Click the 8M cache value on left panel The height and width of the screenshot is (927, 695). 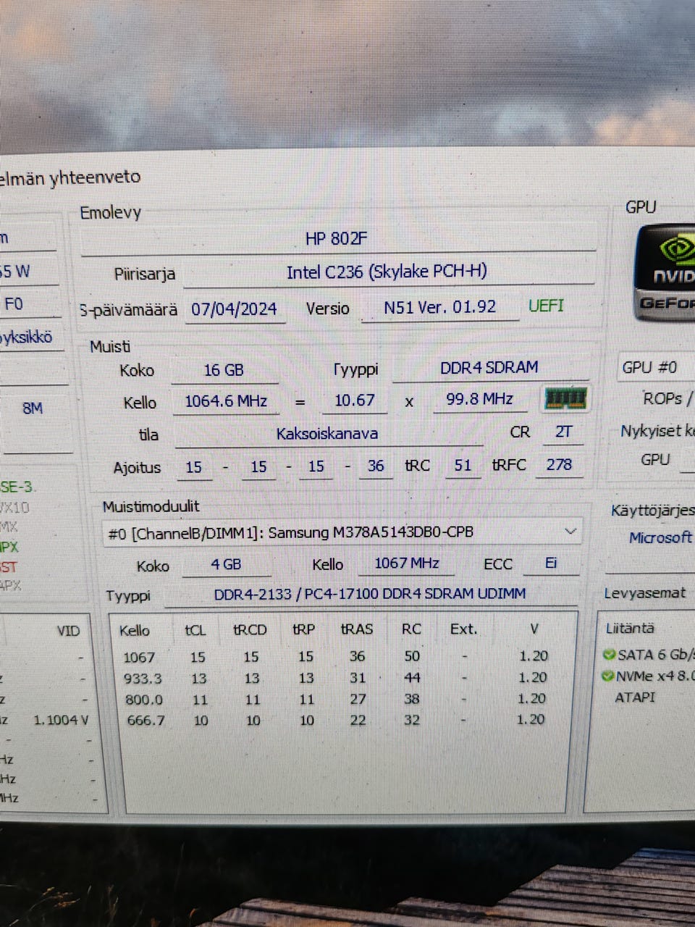[x=33, y=408]
